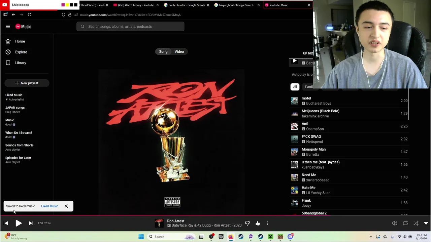Skip to previous track

click(x=6, y=223)
